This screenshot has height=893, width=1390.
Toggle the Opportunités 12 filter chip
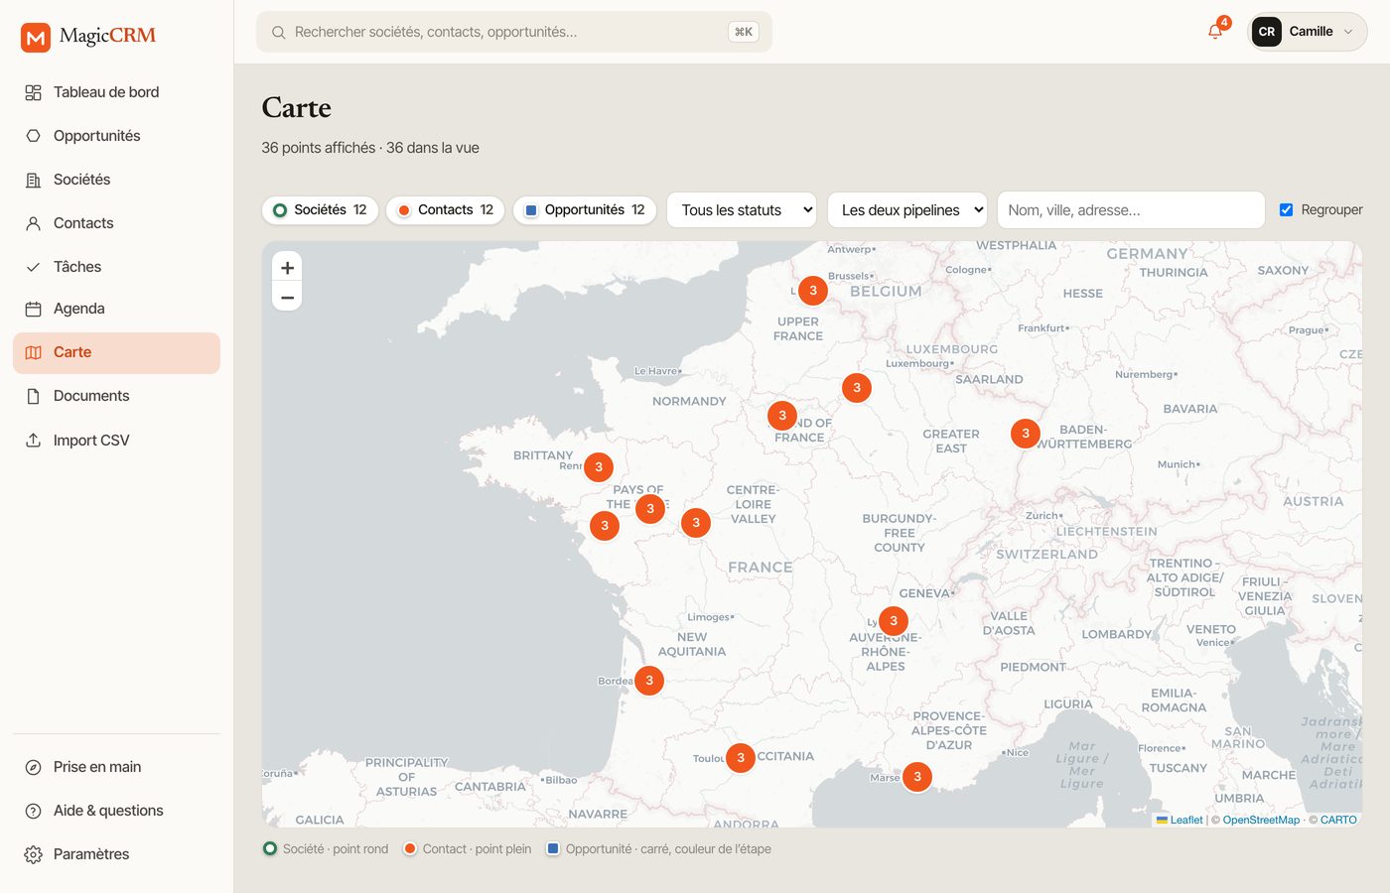(x=585, y=210)
